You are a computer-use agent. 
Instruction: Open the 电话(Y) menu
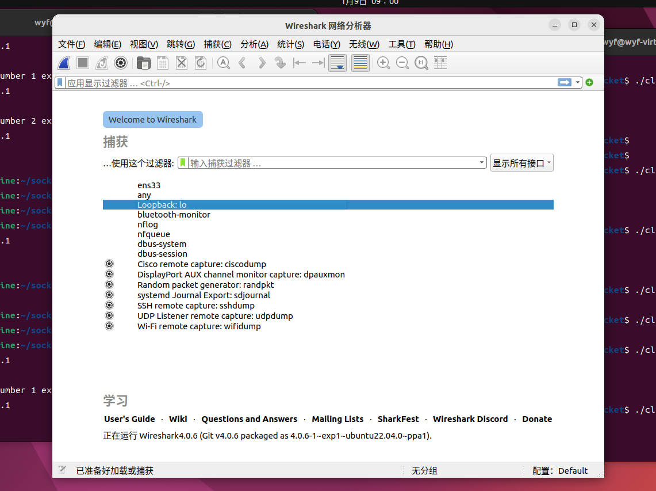point(327,44)
